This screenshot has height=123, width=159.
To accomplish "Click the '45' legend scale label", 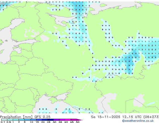I will 72,122.
